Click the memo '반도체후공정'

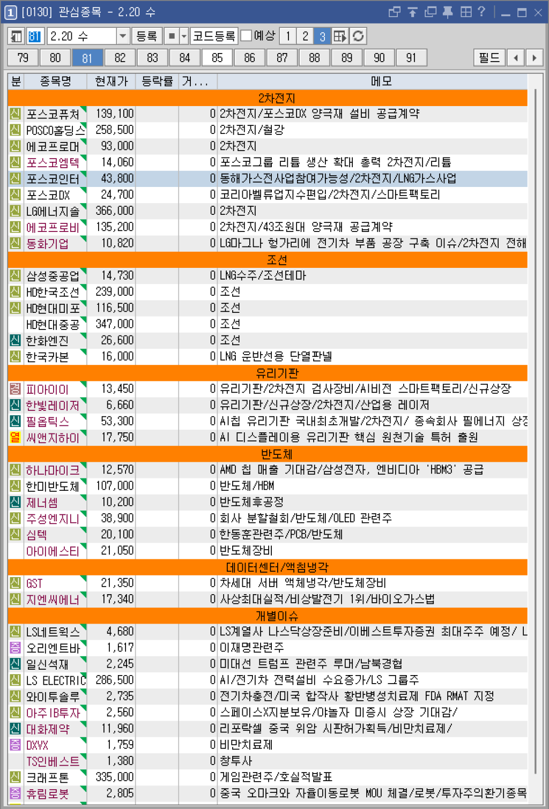tap(251, 502)
